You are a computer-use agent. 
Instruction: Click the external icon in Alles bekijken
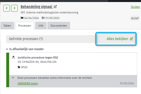(131, 39)
